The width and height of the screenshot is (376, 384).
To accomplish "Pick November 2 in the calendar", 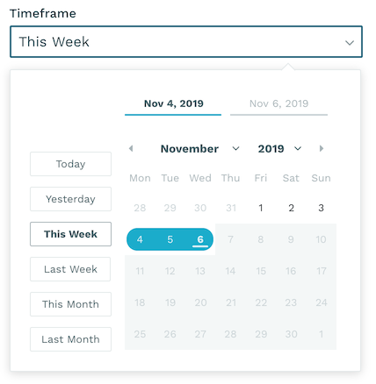I will (291, 208).
